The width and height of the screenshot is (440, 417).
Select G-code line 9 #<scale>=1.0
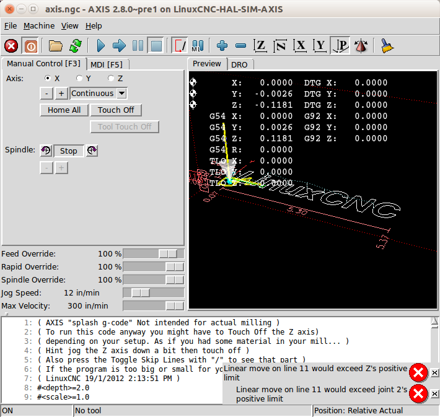click(x=63, y=397)
